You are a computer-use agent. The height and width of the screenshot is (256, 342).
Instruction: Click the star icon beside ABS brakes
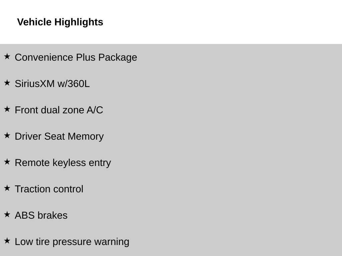[7, 214]
